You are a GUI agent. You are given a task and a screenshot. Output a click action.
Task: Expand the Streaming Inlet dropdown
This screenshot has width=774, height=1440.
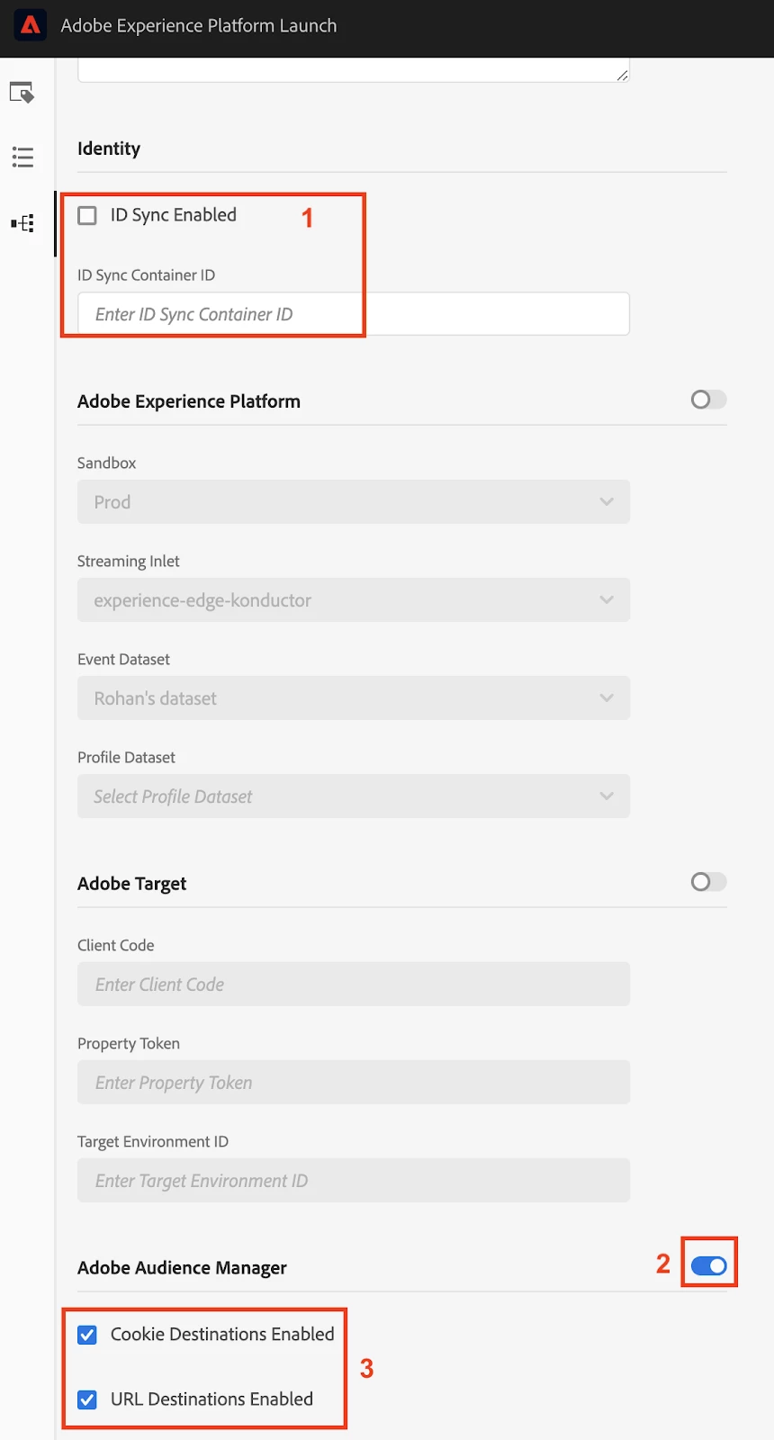[x=353, y=600]
